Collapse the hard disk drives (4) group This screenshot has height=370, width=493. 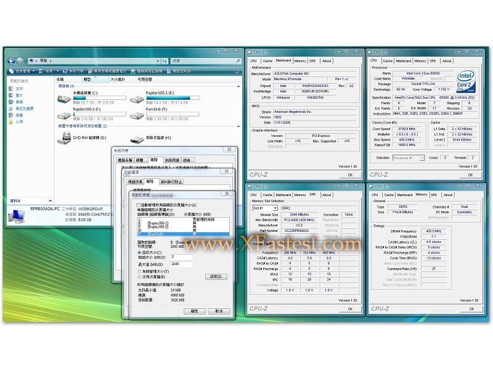coord(238,86)
